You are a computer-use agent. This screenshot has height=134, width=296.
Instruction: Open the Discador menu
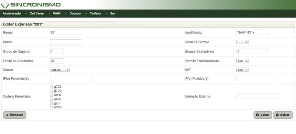point(75,13)
